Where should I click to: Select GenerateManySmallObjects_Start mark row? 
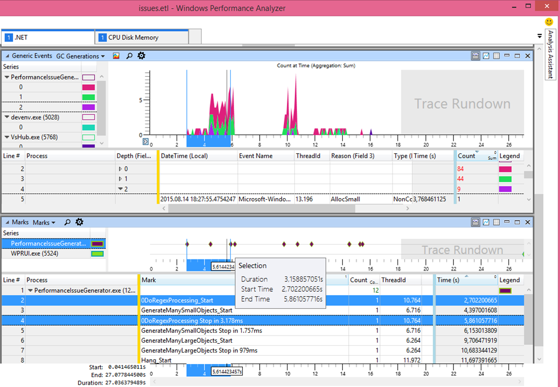tap(263, 310)
